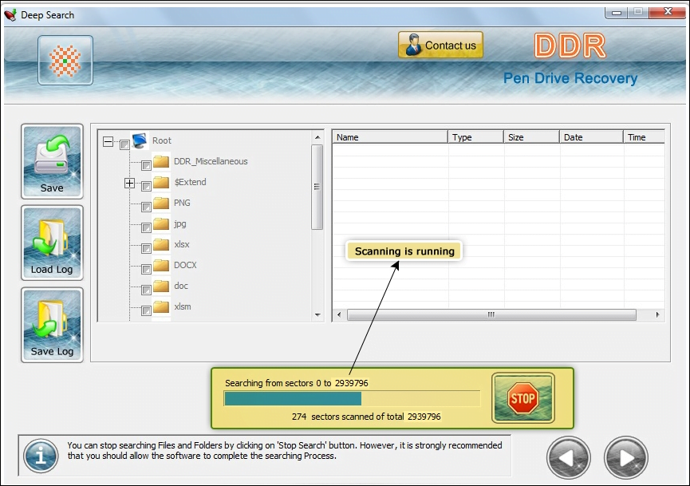
Task: Select the xlsm tree label
Action: (x=182, y=306)
